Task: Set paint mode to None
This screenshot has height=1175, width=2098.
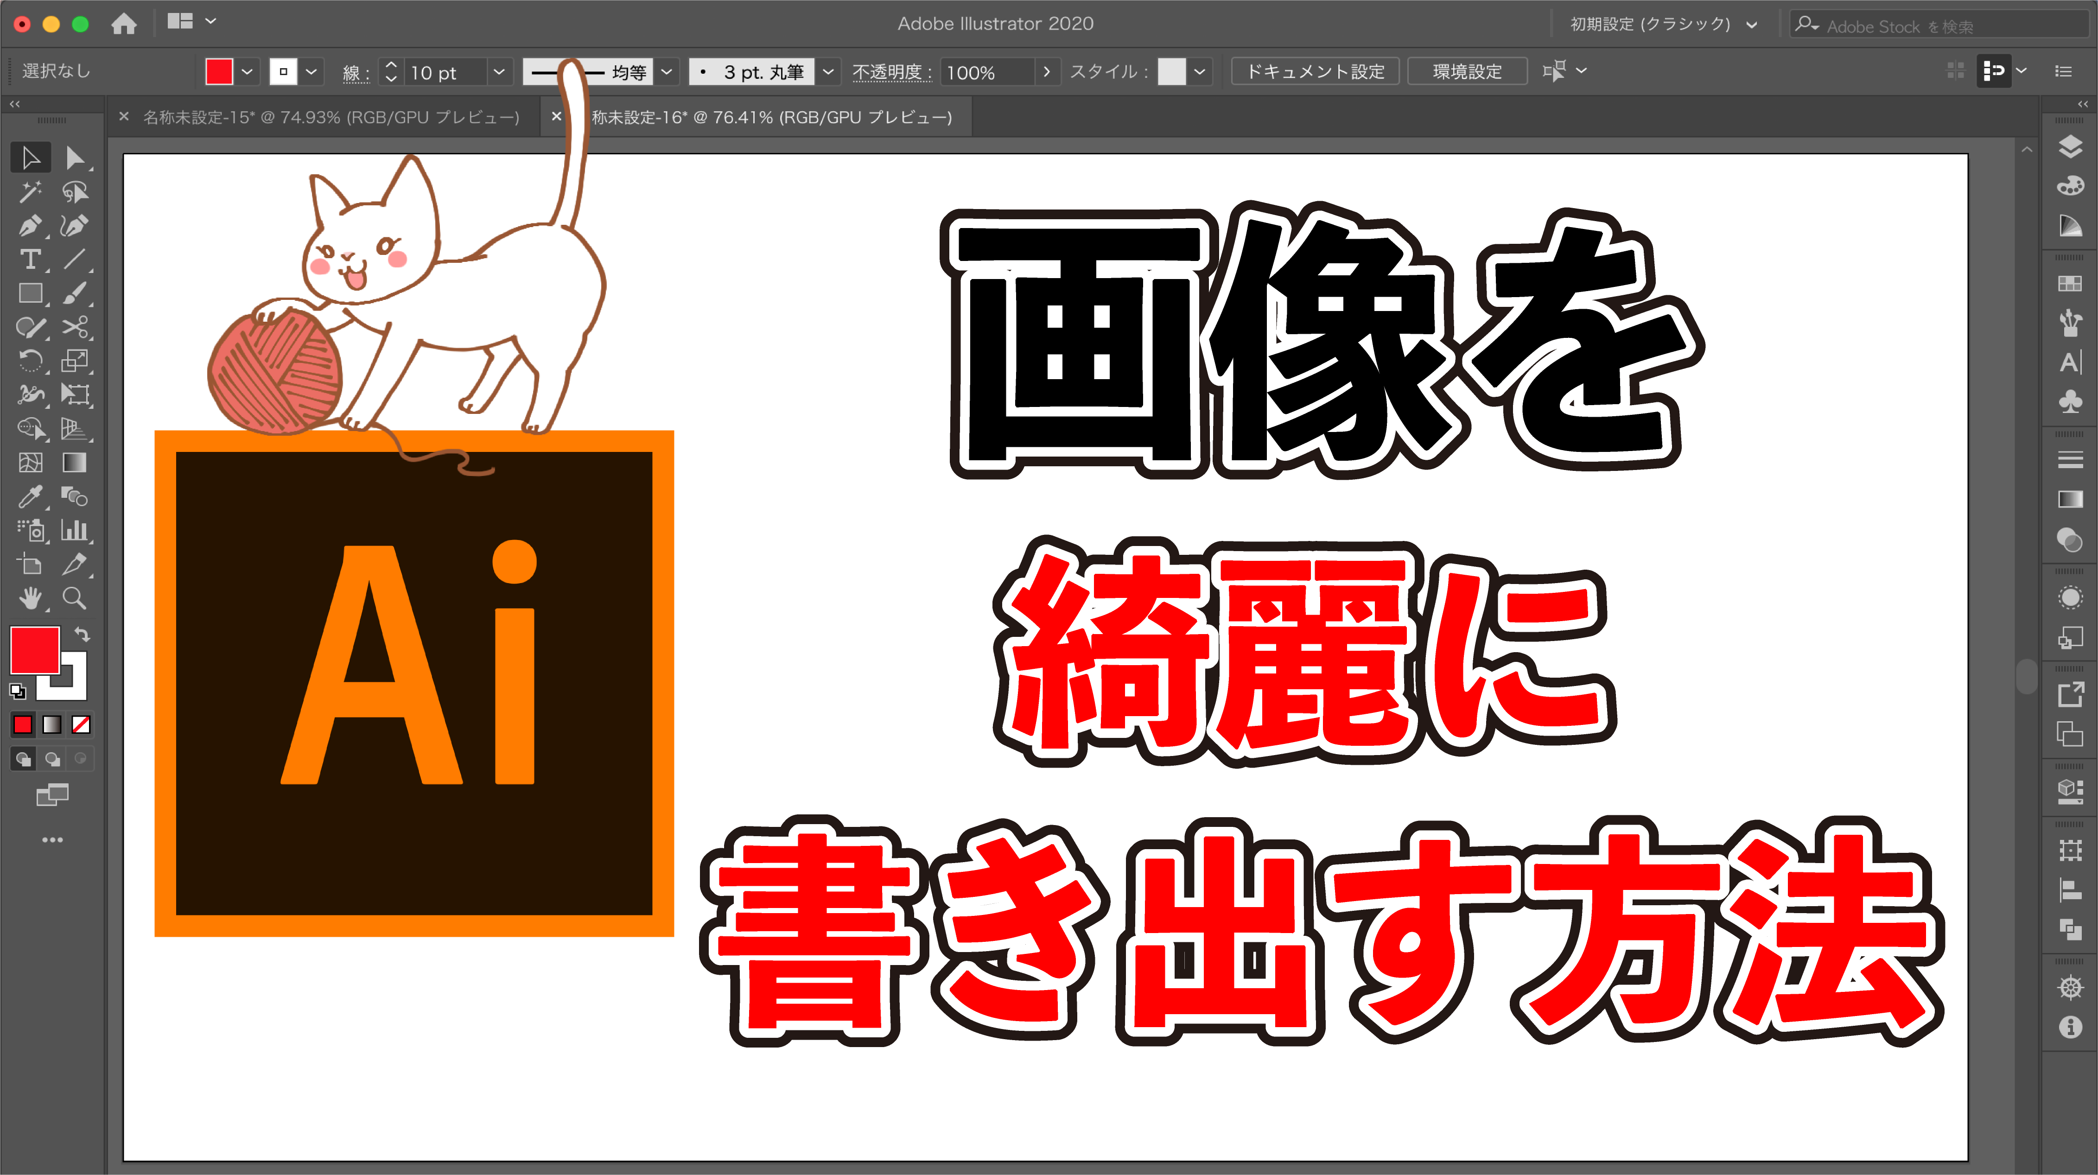Action: coord(81,725)
